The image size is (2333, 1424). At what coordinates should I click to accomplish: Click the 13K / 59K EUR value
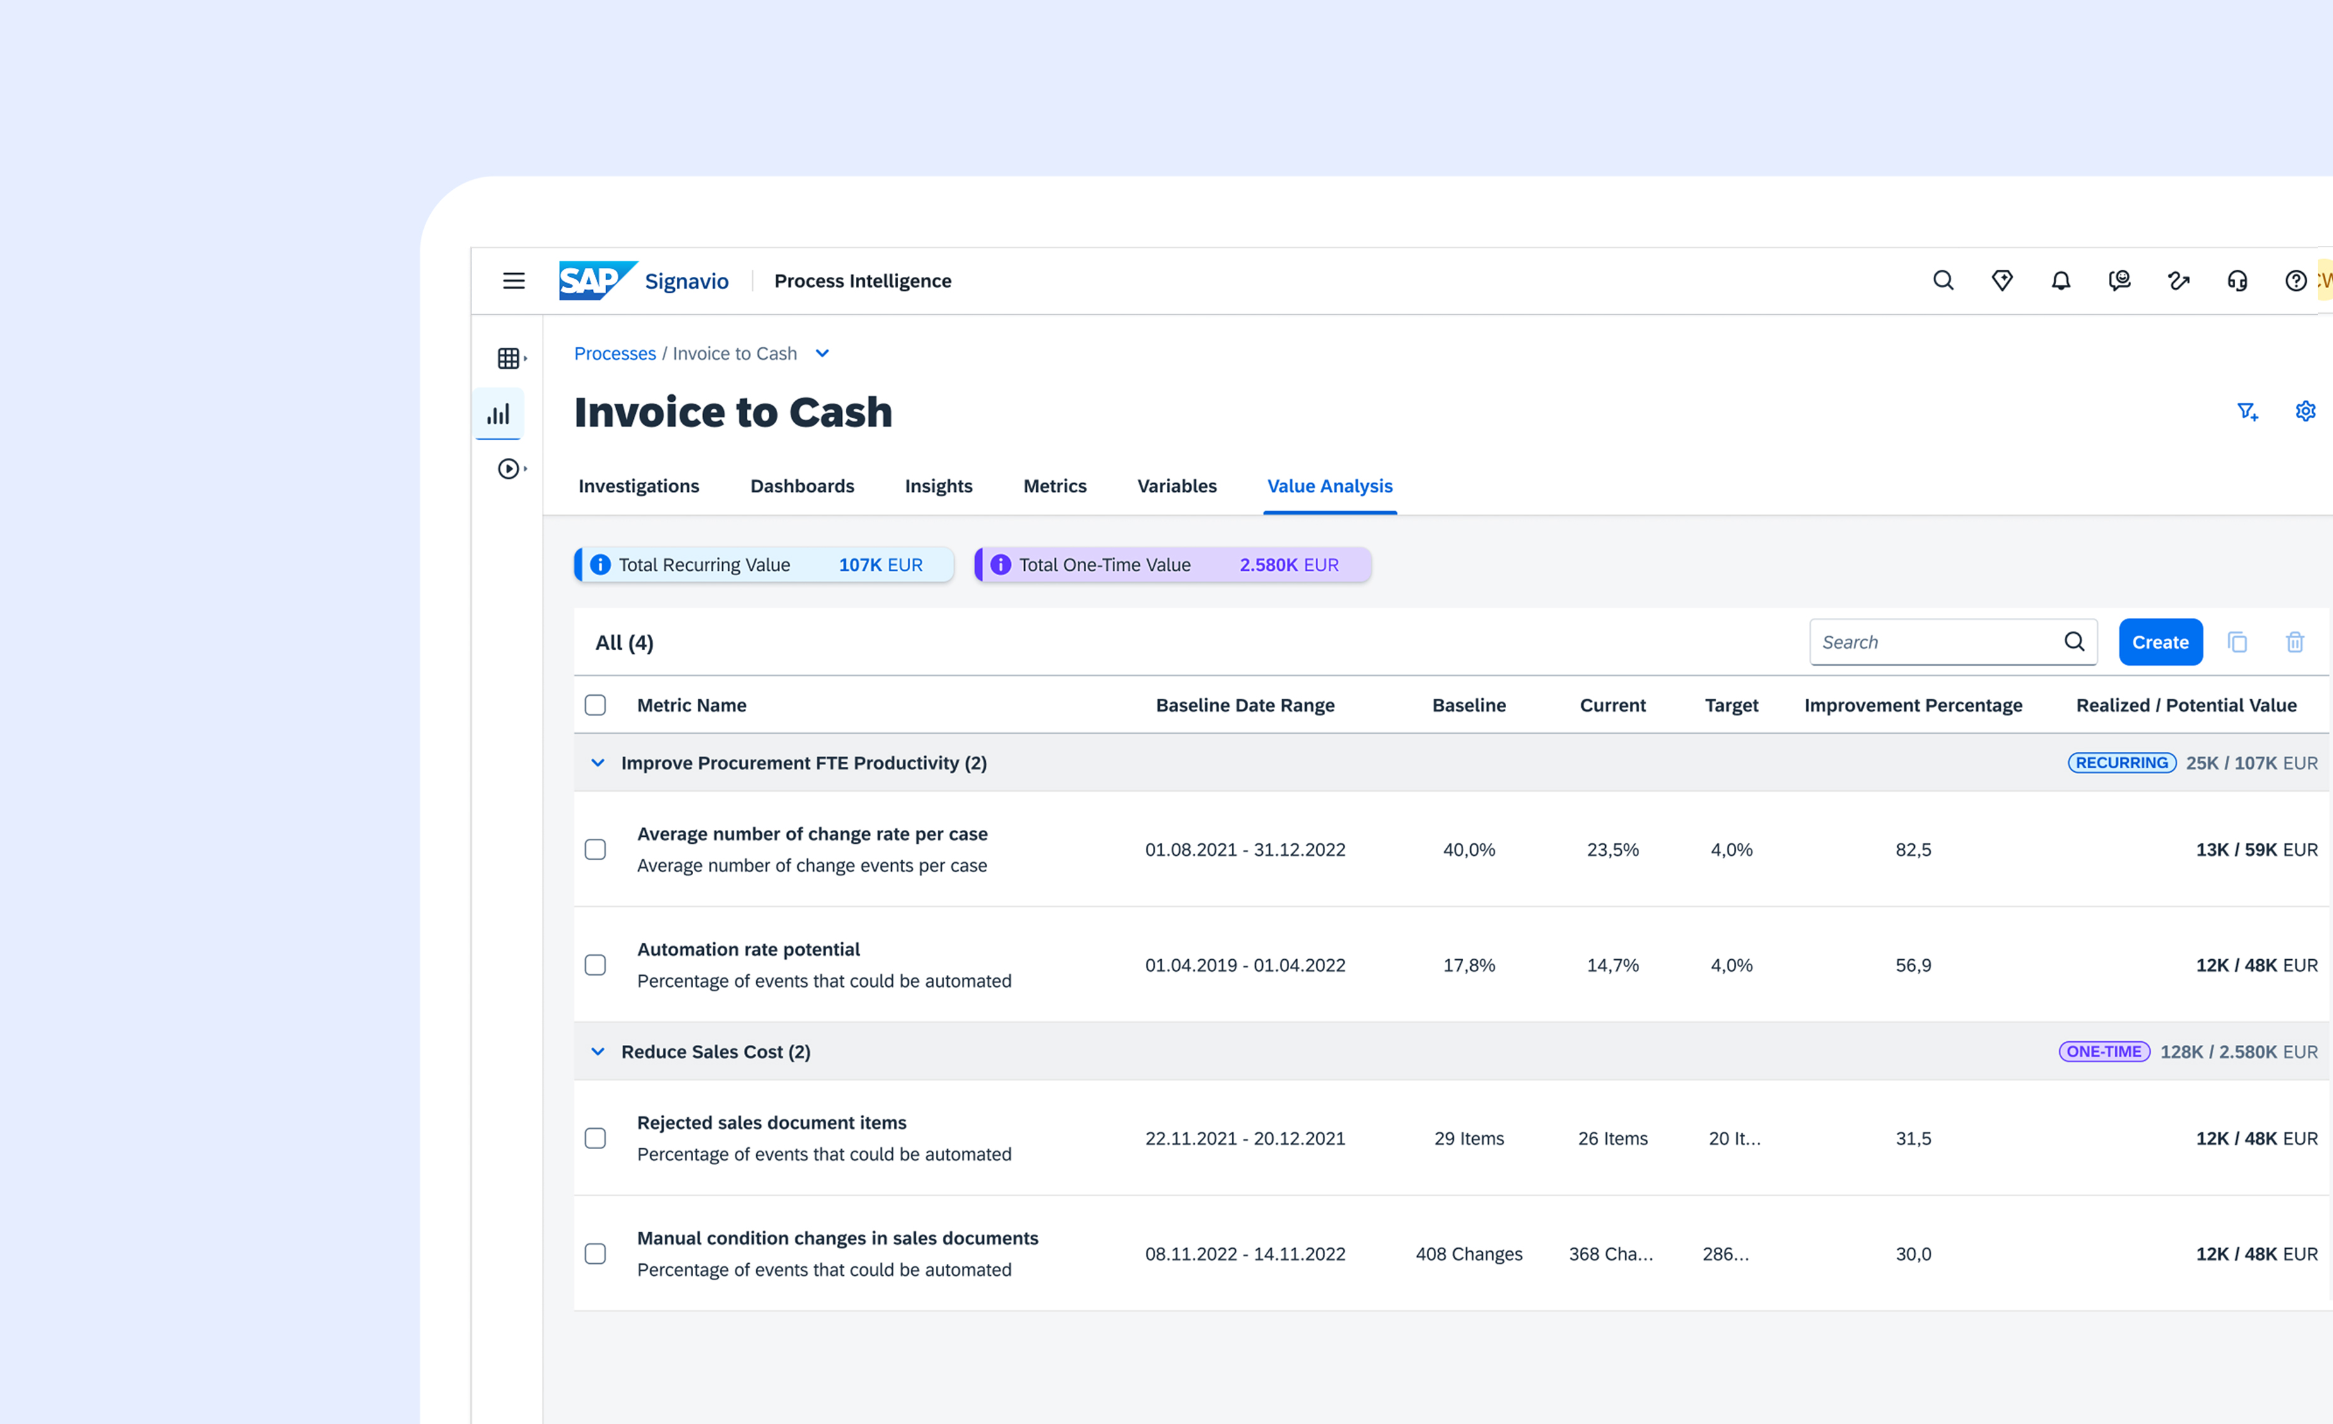pos(2256,849)
